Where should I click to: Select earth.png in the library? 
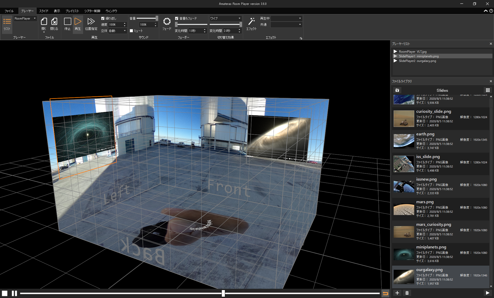pyautogui.click(x=440, y=141)
